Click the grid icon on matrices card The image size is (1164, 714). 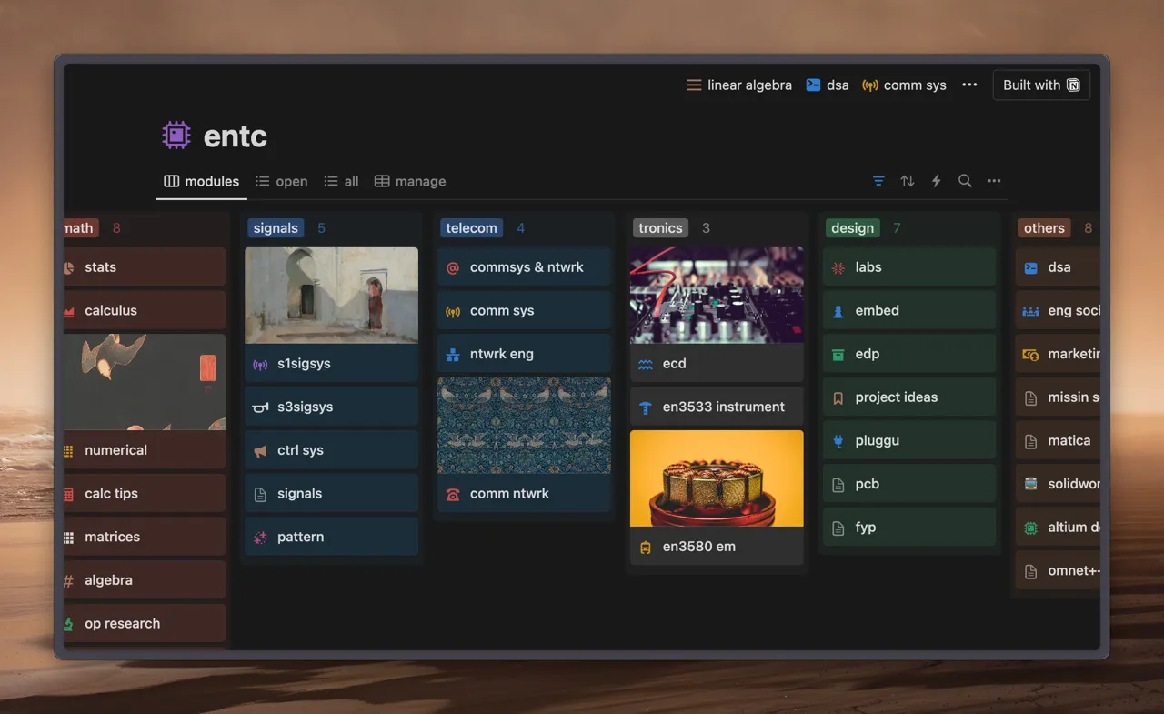[x=68, y=538]
